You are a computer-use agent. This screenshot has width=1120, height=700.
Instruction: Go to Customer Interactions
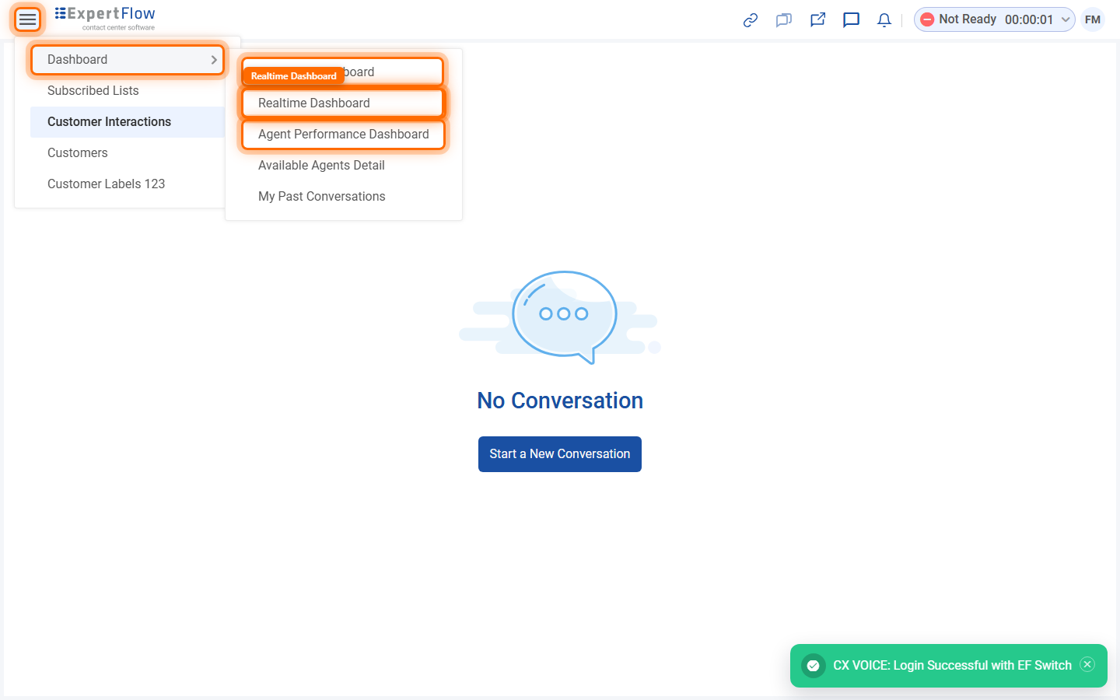pos(128,122)
